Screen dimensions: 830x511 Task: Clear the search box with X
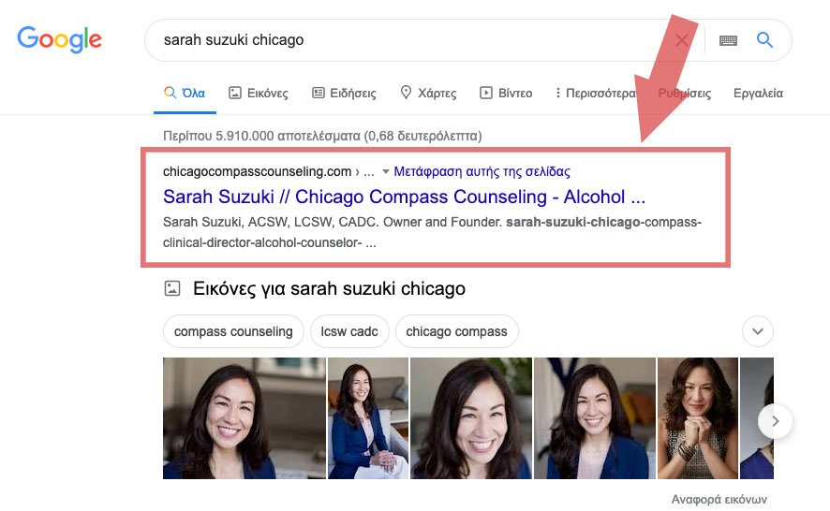(682, 40)
